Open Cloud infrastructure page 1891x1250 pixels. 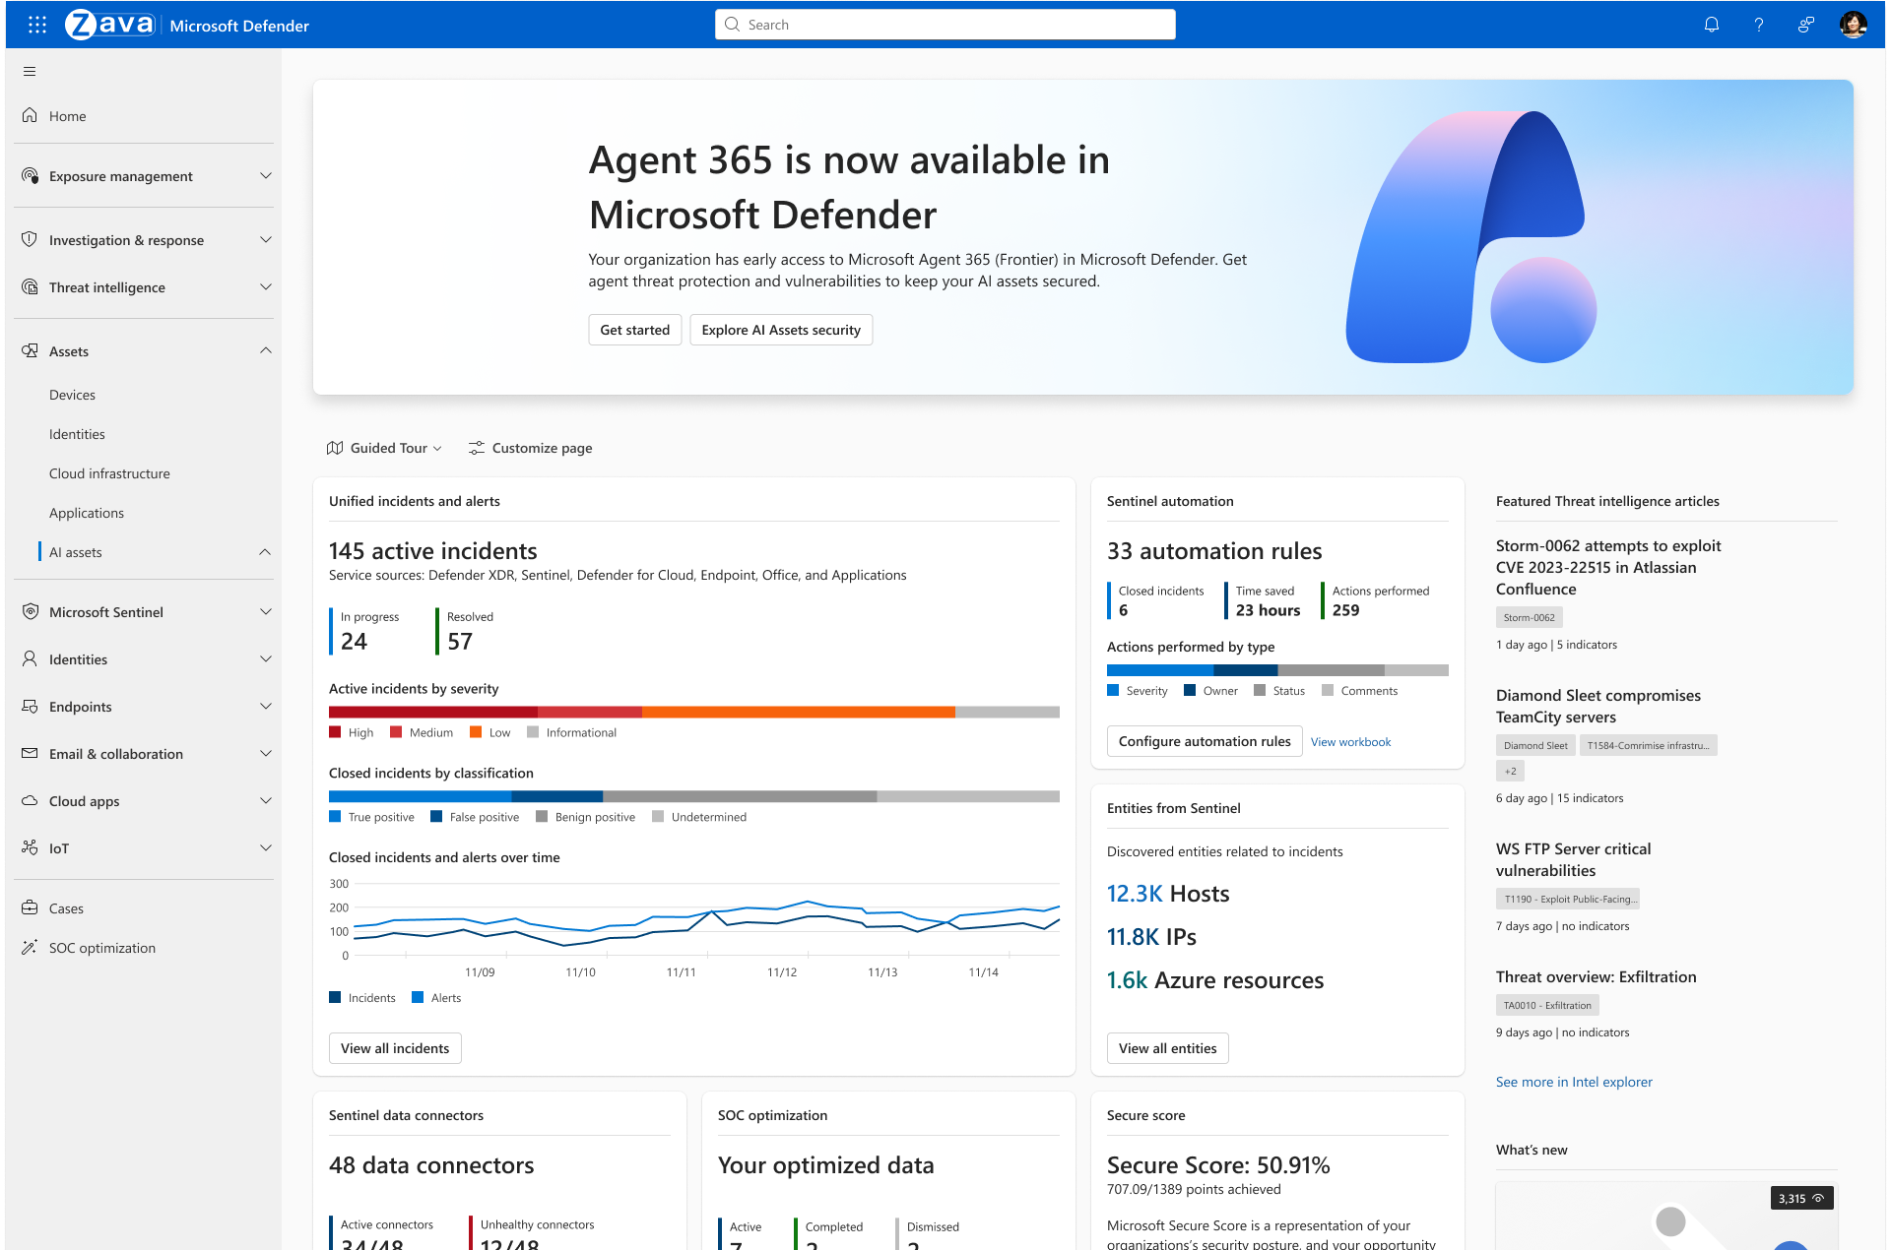point(109,473)
